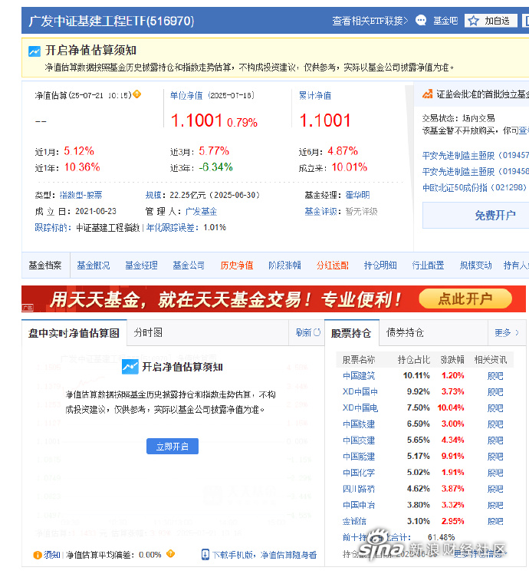Open the 基金吧 chat bubble icon
This screenshot has height=574, width=529.
coord(421,20)
